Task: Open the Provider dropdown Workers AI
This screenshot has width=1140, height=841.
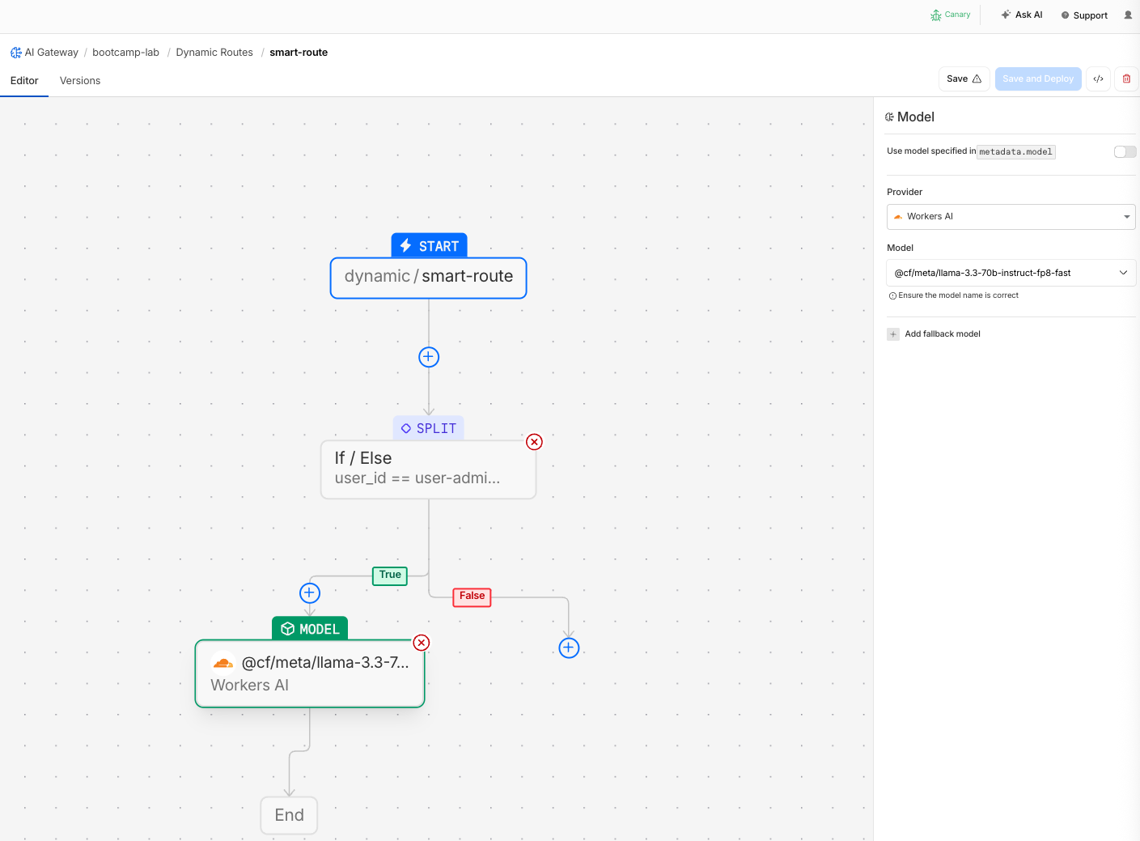Action: coord(1011,217)
